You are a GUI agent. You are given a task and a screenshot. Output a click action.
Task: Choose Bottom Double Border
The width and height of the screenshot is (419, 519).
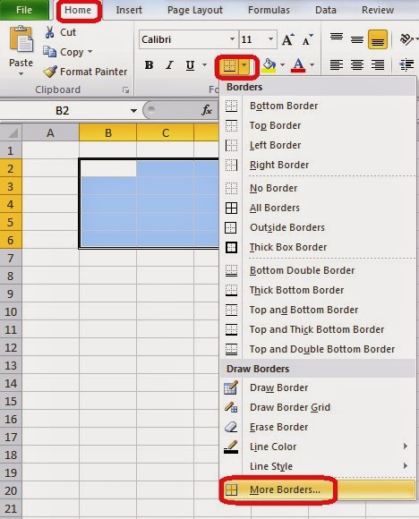(x=318, y=270)
